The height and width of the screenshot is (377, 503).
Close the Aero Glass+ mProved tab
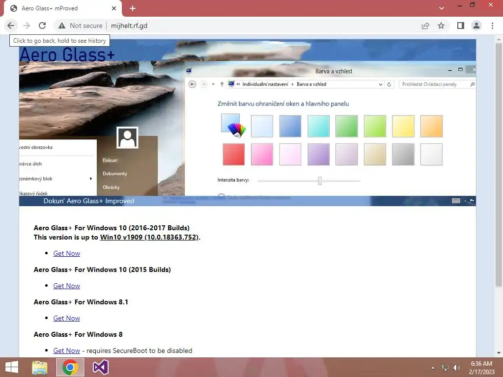point(114,9)
